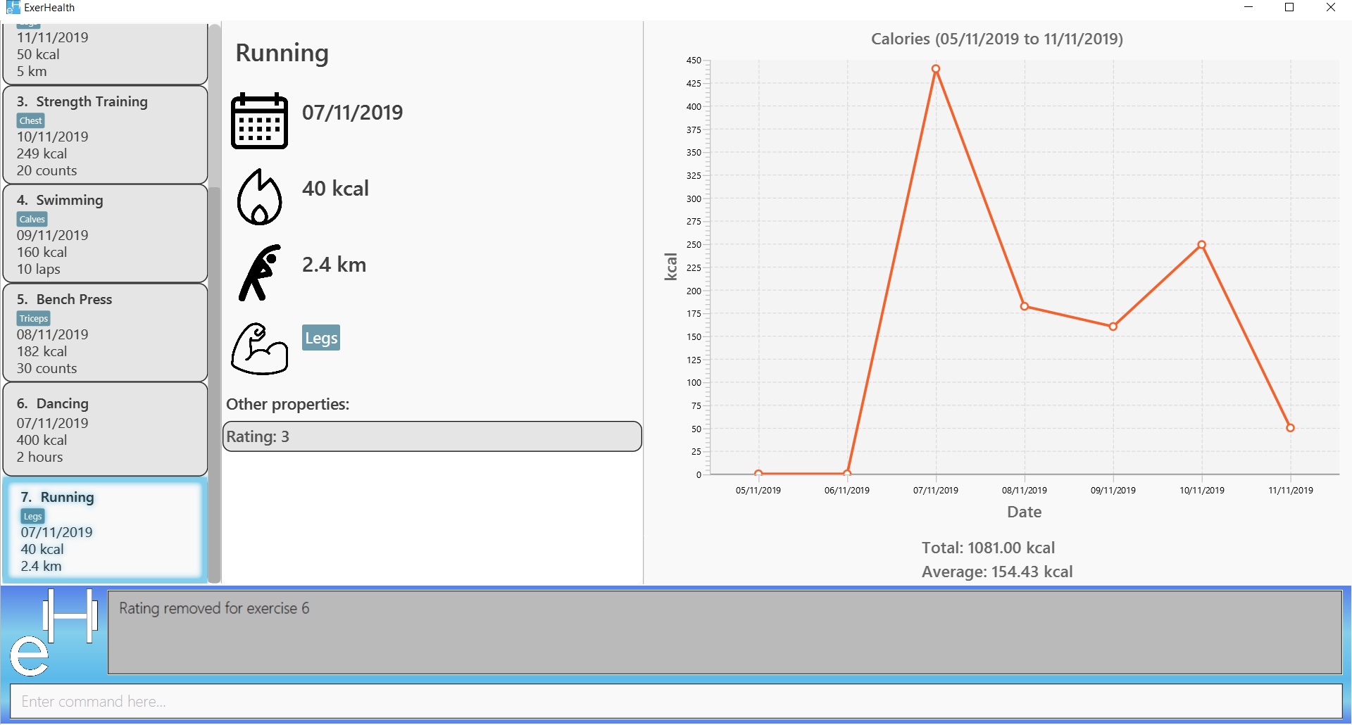Click the 10/11/2019 chart data point

(x=1202, y=245)
